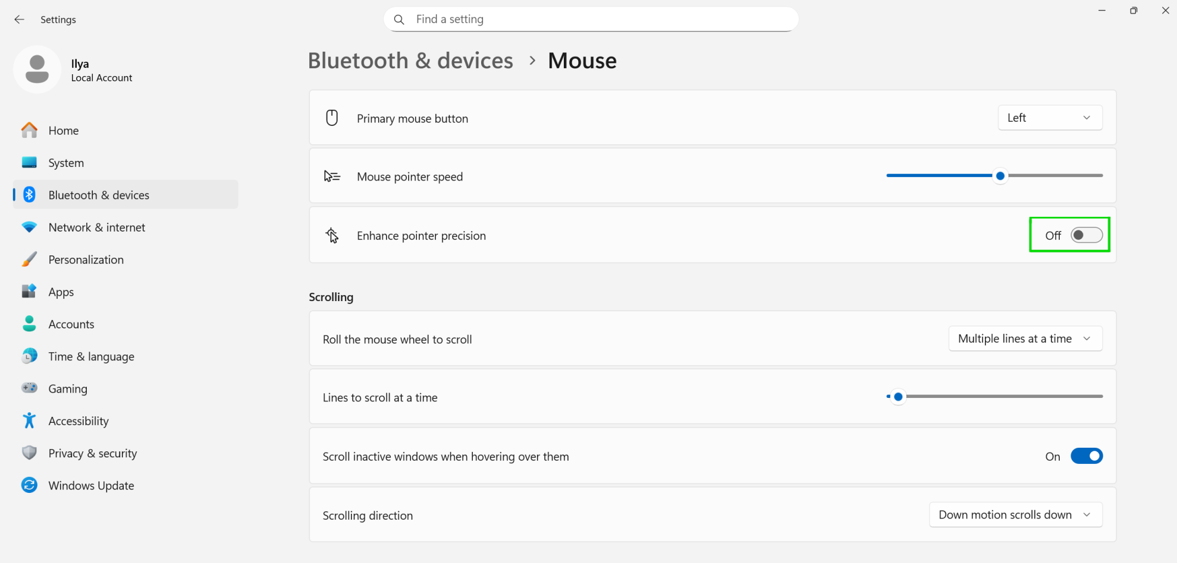Go to Time & language settings

(91, 356)
